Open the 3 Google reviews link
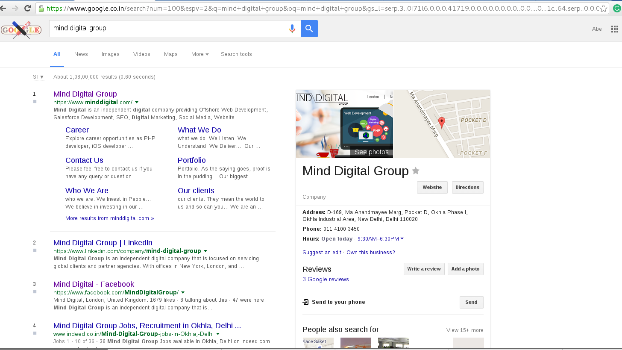The image size is (622, 350). click(x=326, y=279)
